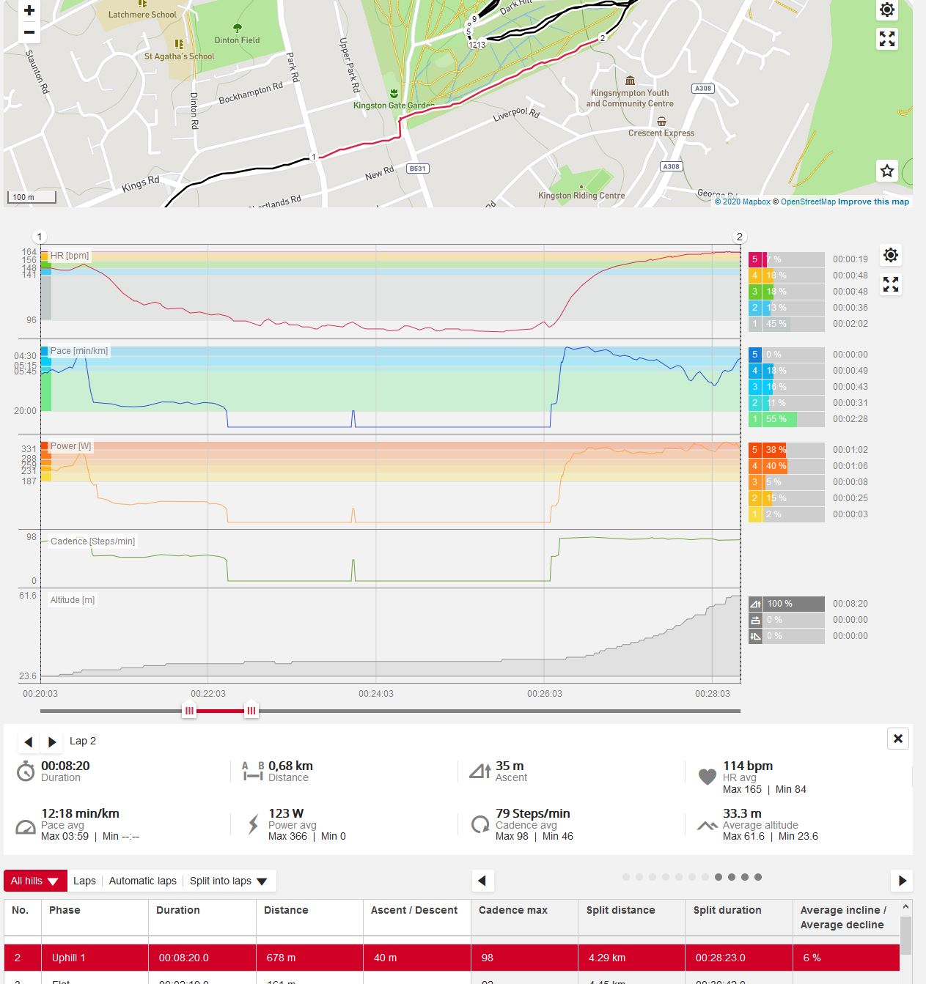The width and height of the screenshot is (926, 984).
Task: Go to previous lap arrow
Action: click(x=29, y=742)
